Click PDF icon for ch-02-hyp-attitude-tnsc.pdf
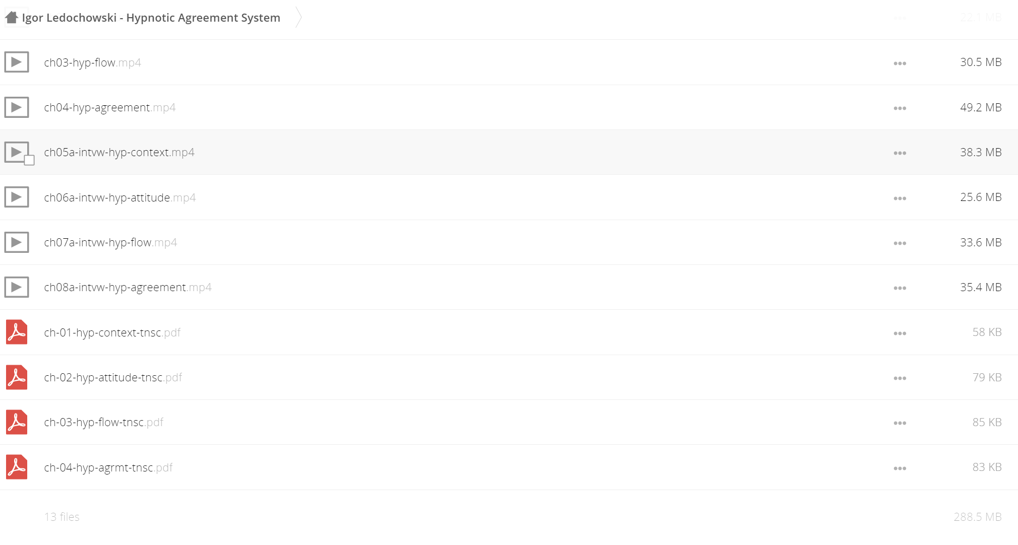 tap(17, 377)
